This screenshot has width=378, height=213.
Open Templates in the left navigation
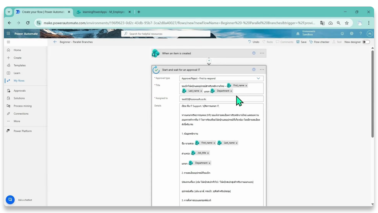20,65
